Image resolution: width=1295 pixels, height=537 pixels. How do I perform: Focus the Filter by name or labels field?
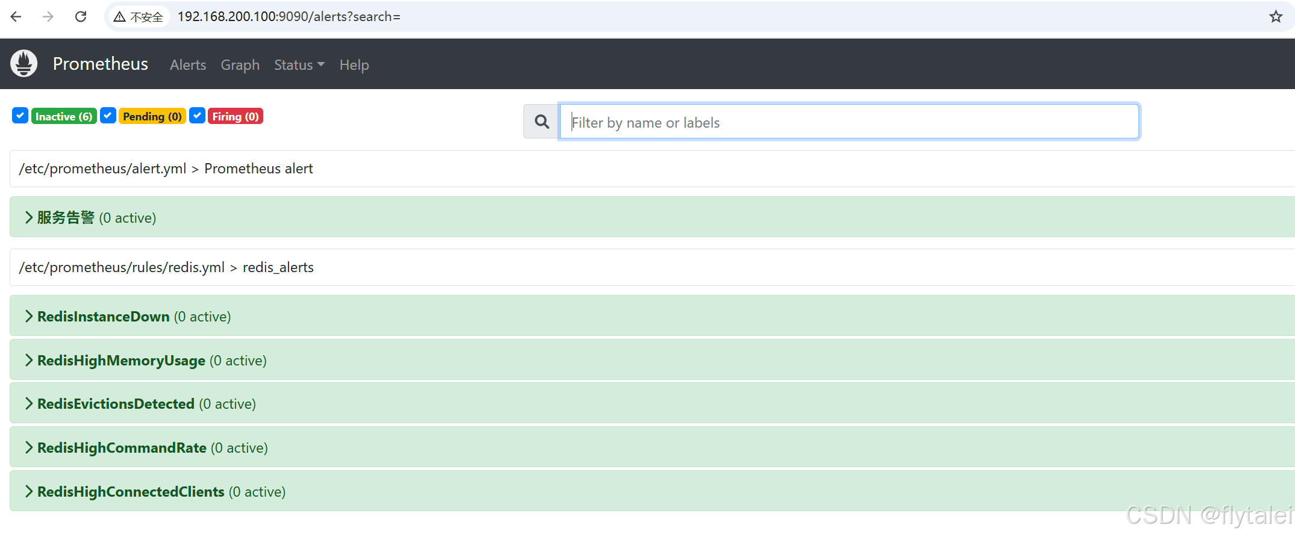849,122
